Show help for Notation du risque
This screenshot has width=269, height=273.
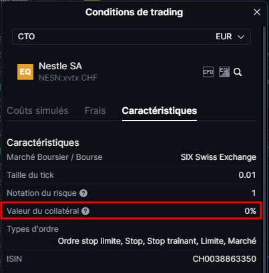coord(83,193)
